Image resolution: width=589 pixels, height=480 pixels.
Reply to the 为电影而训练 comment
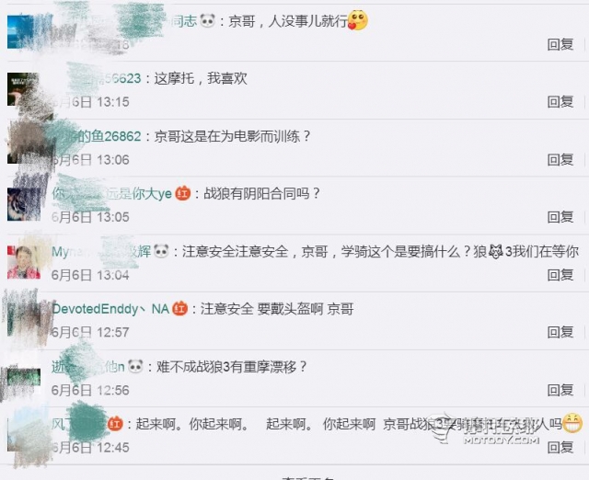560,160
